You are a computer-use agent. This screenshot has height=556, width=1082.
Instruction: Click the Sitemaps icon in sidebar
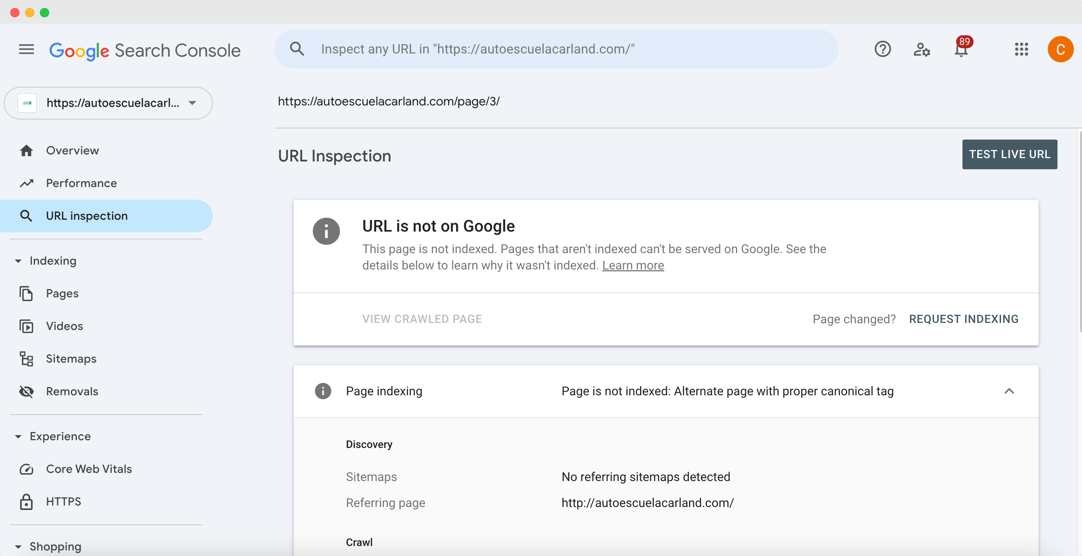tap(26, 359)
